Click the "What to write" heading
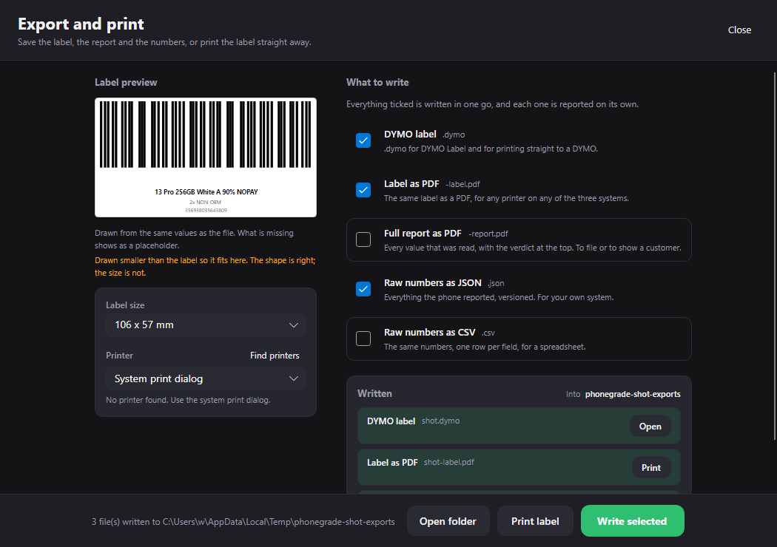777x547 pixels. [x=377, y=83]
